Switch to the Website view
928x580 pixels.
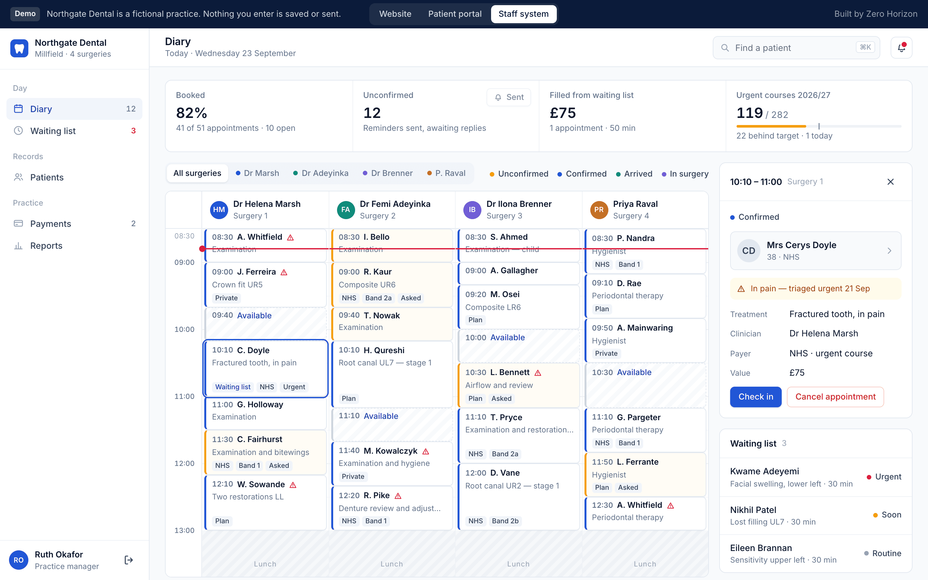tap(395, 14)
